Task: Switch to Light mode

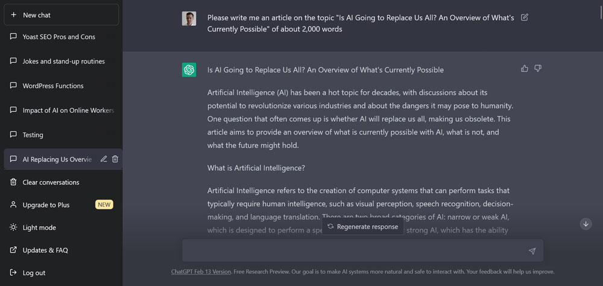Action: tap(39, 227)
